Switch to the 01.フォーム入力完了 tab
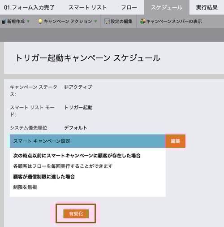224x227 pixels. coord(29,7)
